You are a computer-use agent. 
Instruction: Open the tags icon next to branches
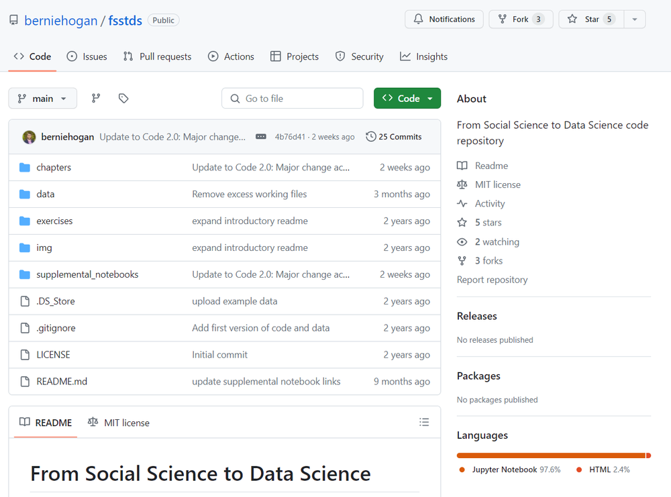click(x=123, y=99)
